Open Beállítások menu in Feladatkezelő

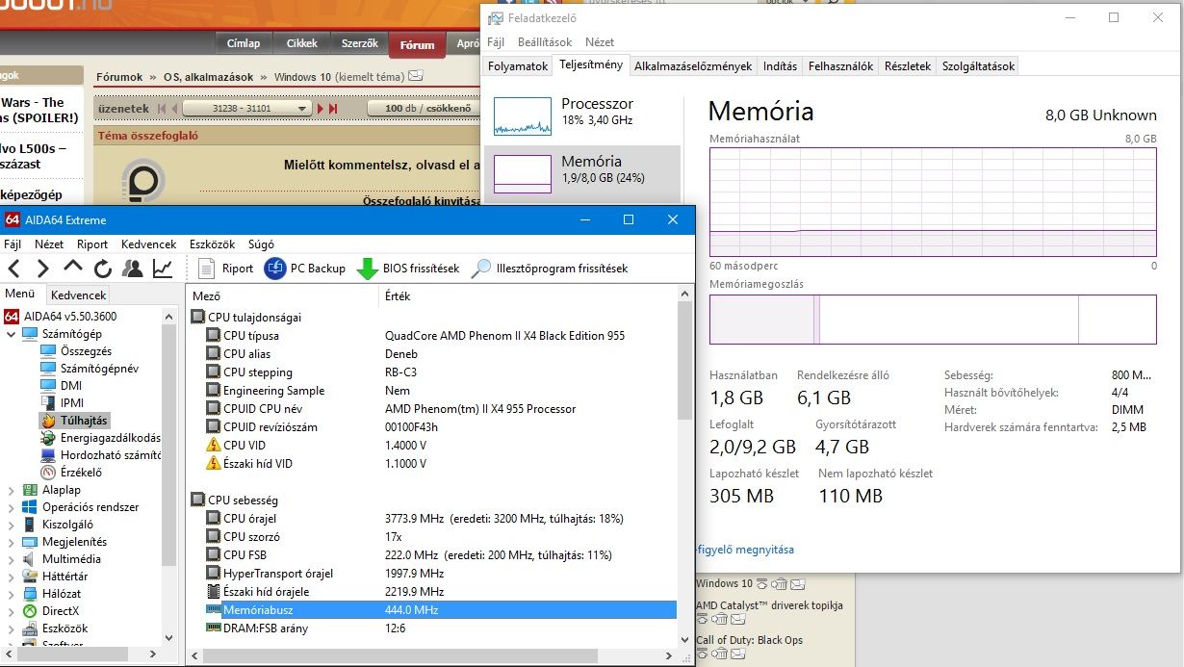point(545,42)
